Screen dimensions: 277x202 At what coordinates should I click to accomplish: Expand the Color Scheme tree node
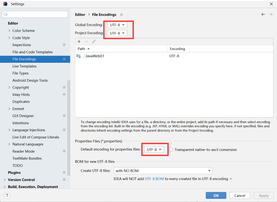click(9, 31)
